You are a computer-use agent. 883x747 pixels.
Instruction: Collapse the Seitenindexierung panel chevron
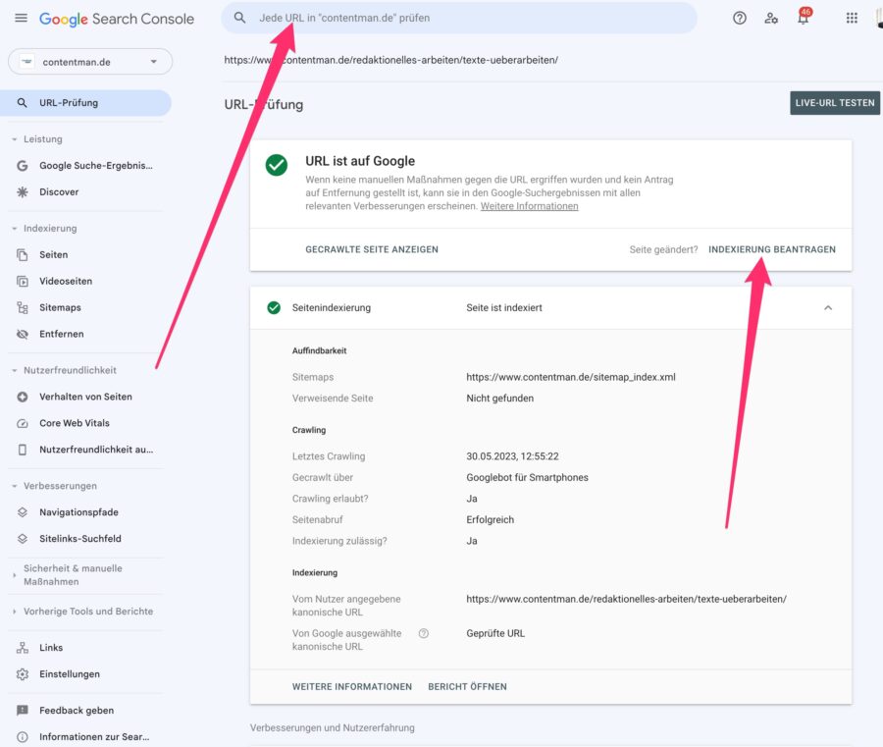(828, 307)
